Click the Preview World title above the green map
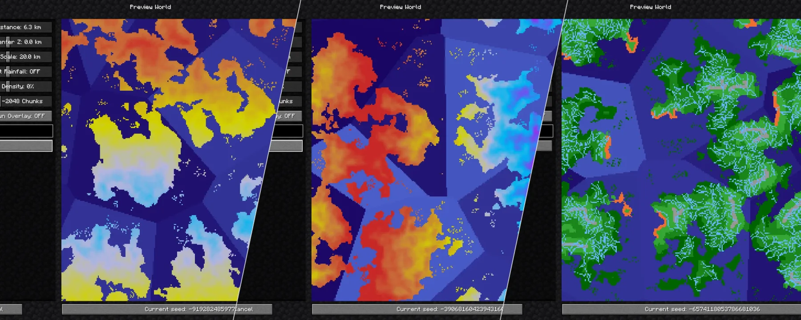Screen dimensions: 801x320 click(651, 7)
